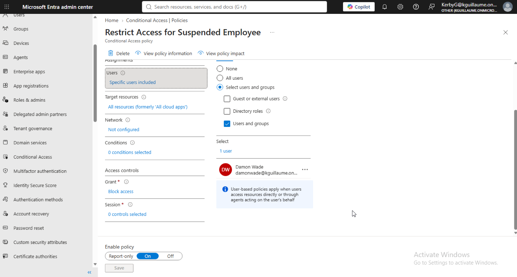
Task: Click the Enterprise apps sidebar icon
Action: pyautogui.click(x=5, y=71)
